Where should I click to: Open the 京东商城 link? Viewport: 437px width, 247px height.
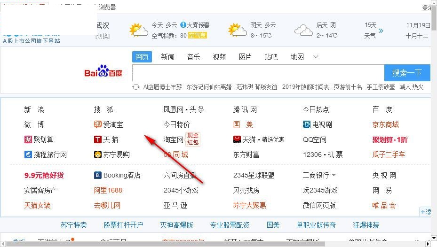pos(385,124)
